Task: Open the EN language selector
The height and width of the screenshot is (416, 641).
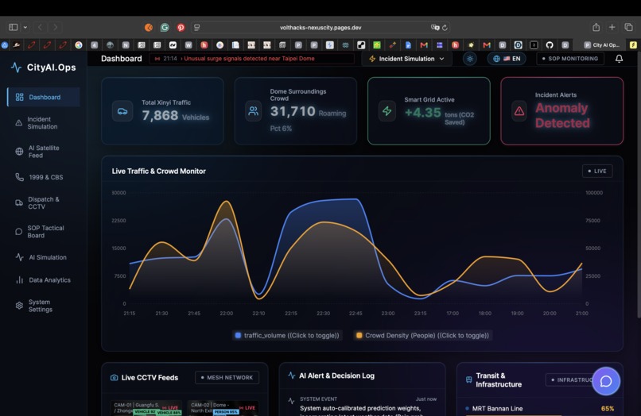Action: click(507, 59)
